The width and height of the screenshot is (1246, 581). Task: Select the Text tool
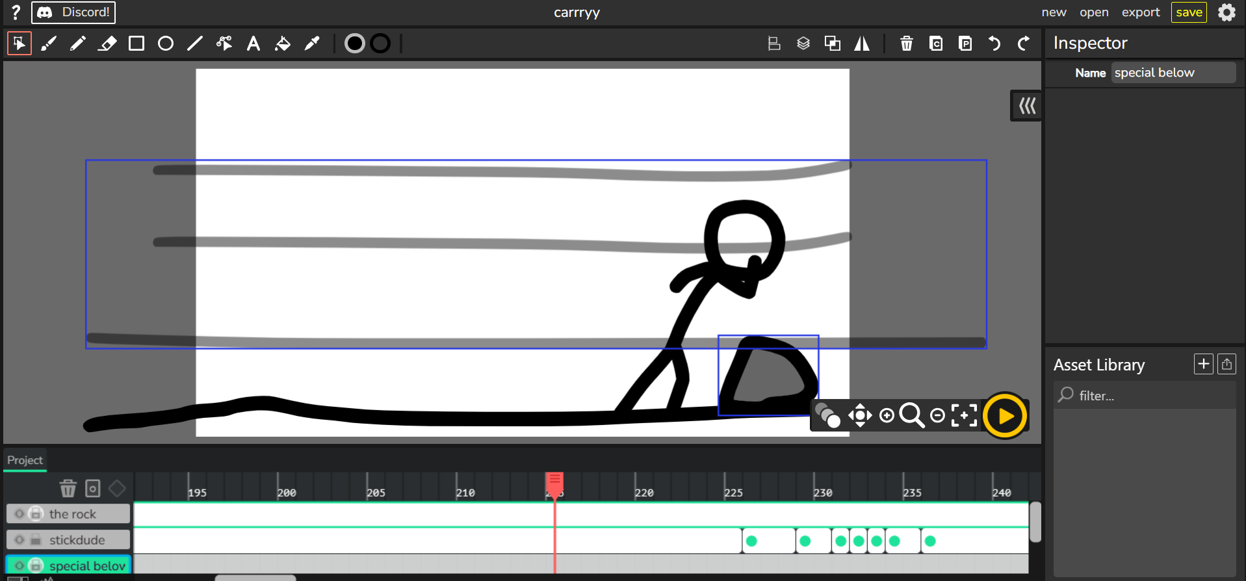coord(253,44)
